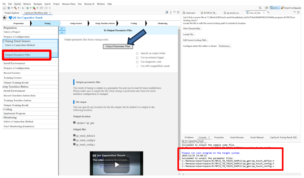Click the Output Parameter Files button
The width and height of the screenshot is (304, 178).
tap(118, 46)
